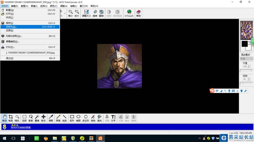Click the Sogou IME microphone voice input
The image size is (254, 142).
229,91
